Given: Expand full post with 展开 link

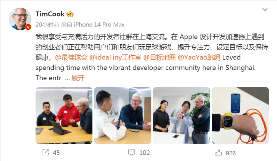Looking at the screenshot, I should 78,78.
